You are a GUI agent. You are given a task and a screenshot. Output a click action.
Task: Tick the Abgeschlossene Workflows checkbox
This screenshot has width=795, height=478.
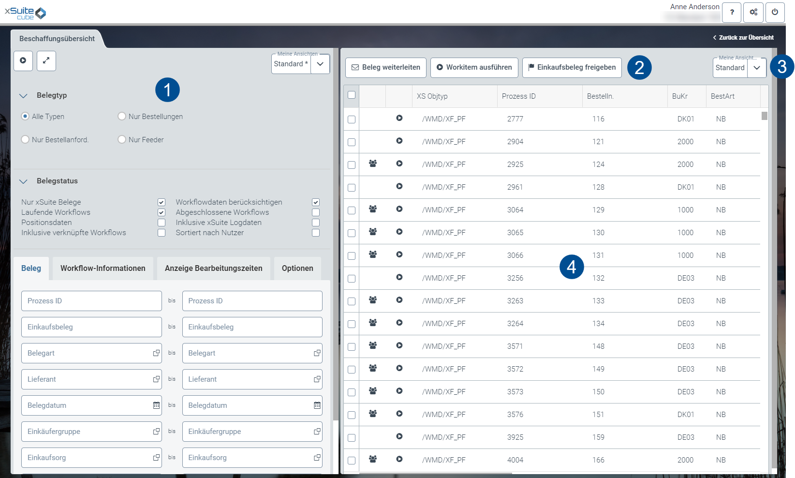point(316,212)
